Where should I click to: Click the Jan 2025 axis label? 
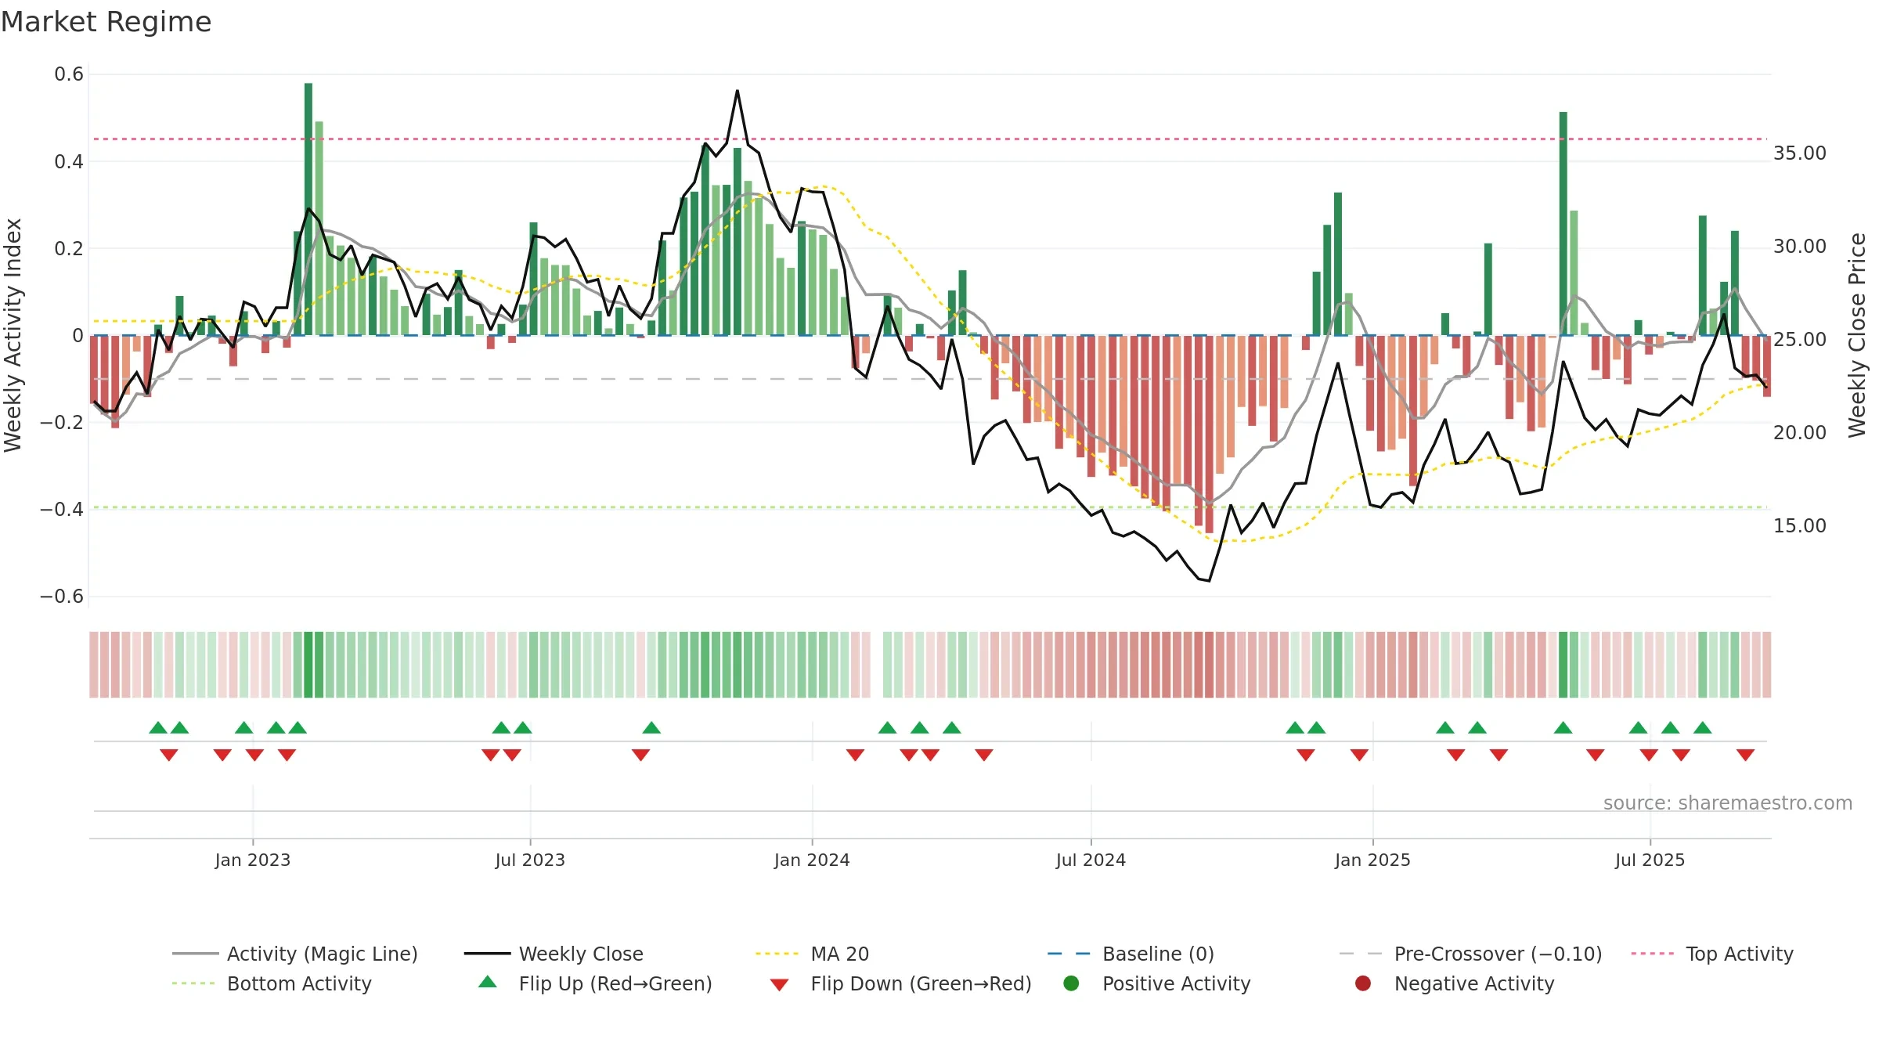1372,860
